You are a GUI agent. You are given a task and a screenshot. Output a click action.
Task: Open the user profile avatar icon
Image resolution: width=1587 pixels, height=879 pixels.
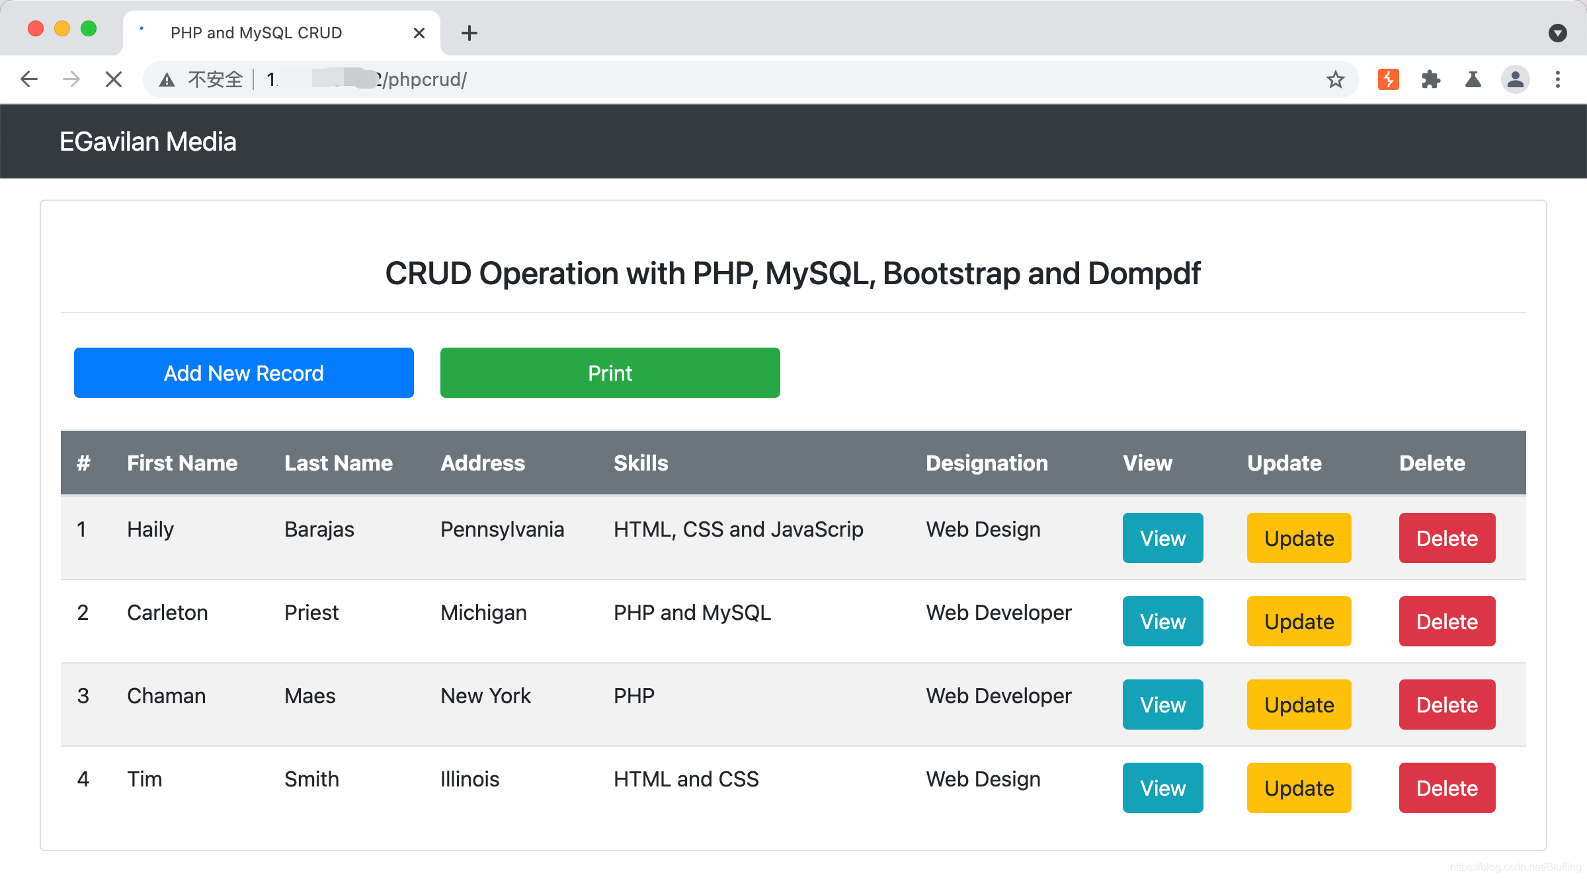click(x=1515, y=79)
